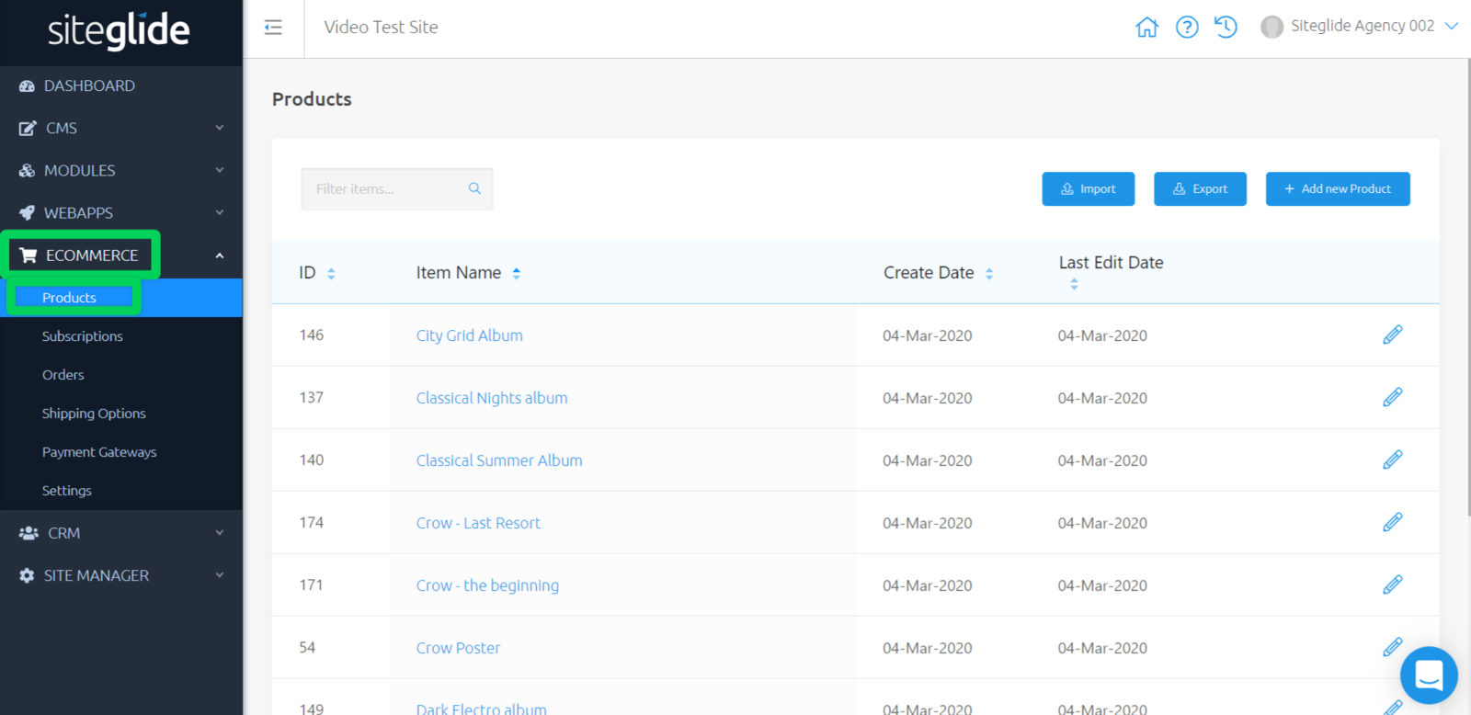Open the help question mark icon
This screenshot has height=715, width=1471.
click(1187, 28)
